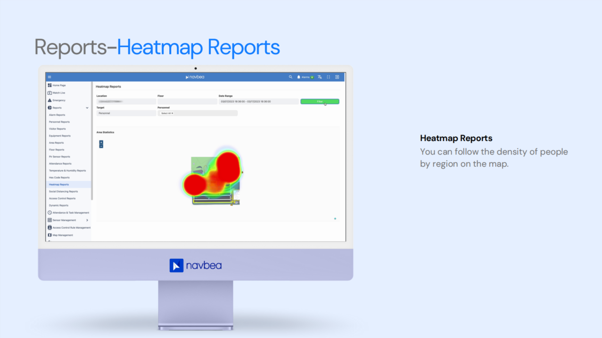
Task: Click the language translate icon
Action: (320, 77)
